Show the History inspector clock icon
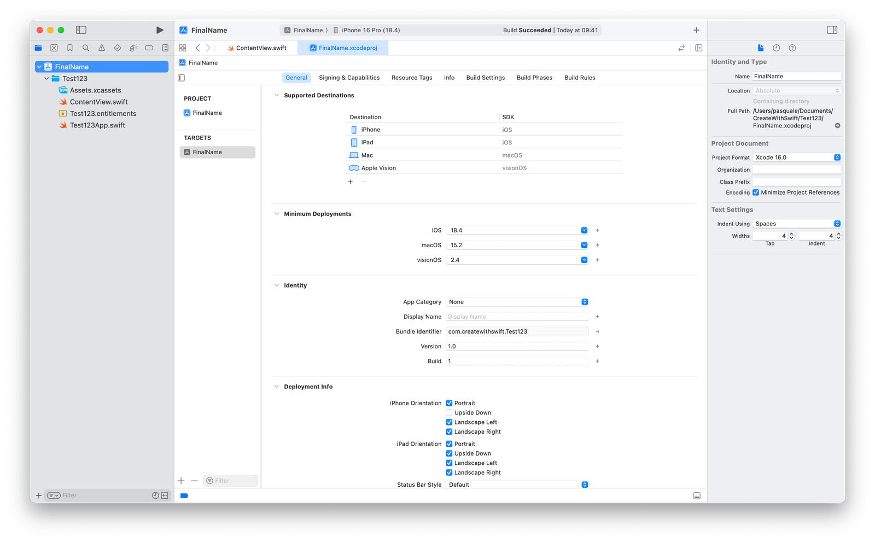 776,48
